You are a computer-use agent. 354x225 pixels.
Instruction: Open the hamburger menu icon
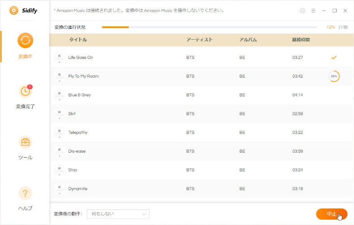313,11
